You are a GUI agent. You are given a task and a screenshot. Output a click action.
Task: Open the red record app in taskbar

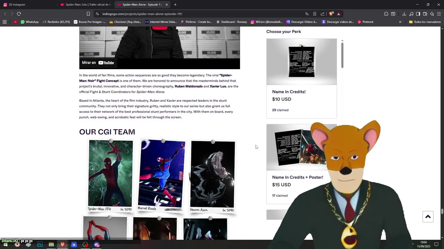(17, 245)
